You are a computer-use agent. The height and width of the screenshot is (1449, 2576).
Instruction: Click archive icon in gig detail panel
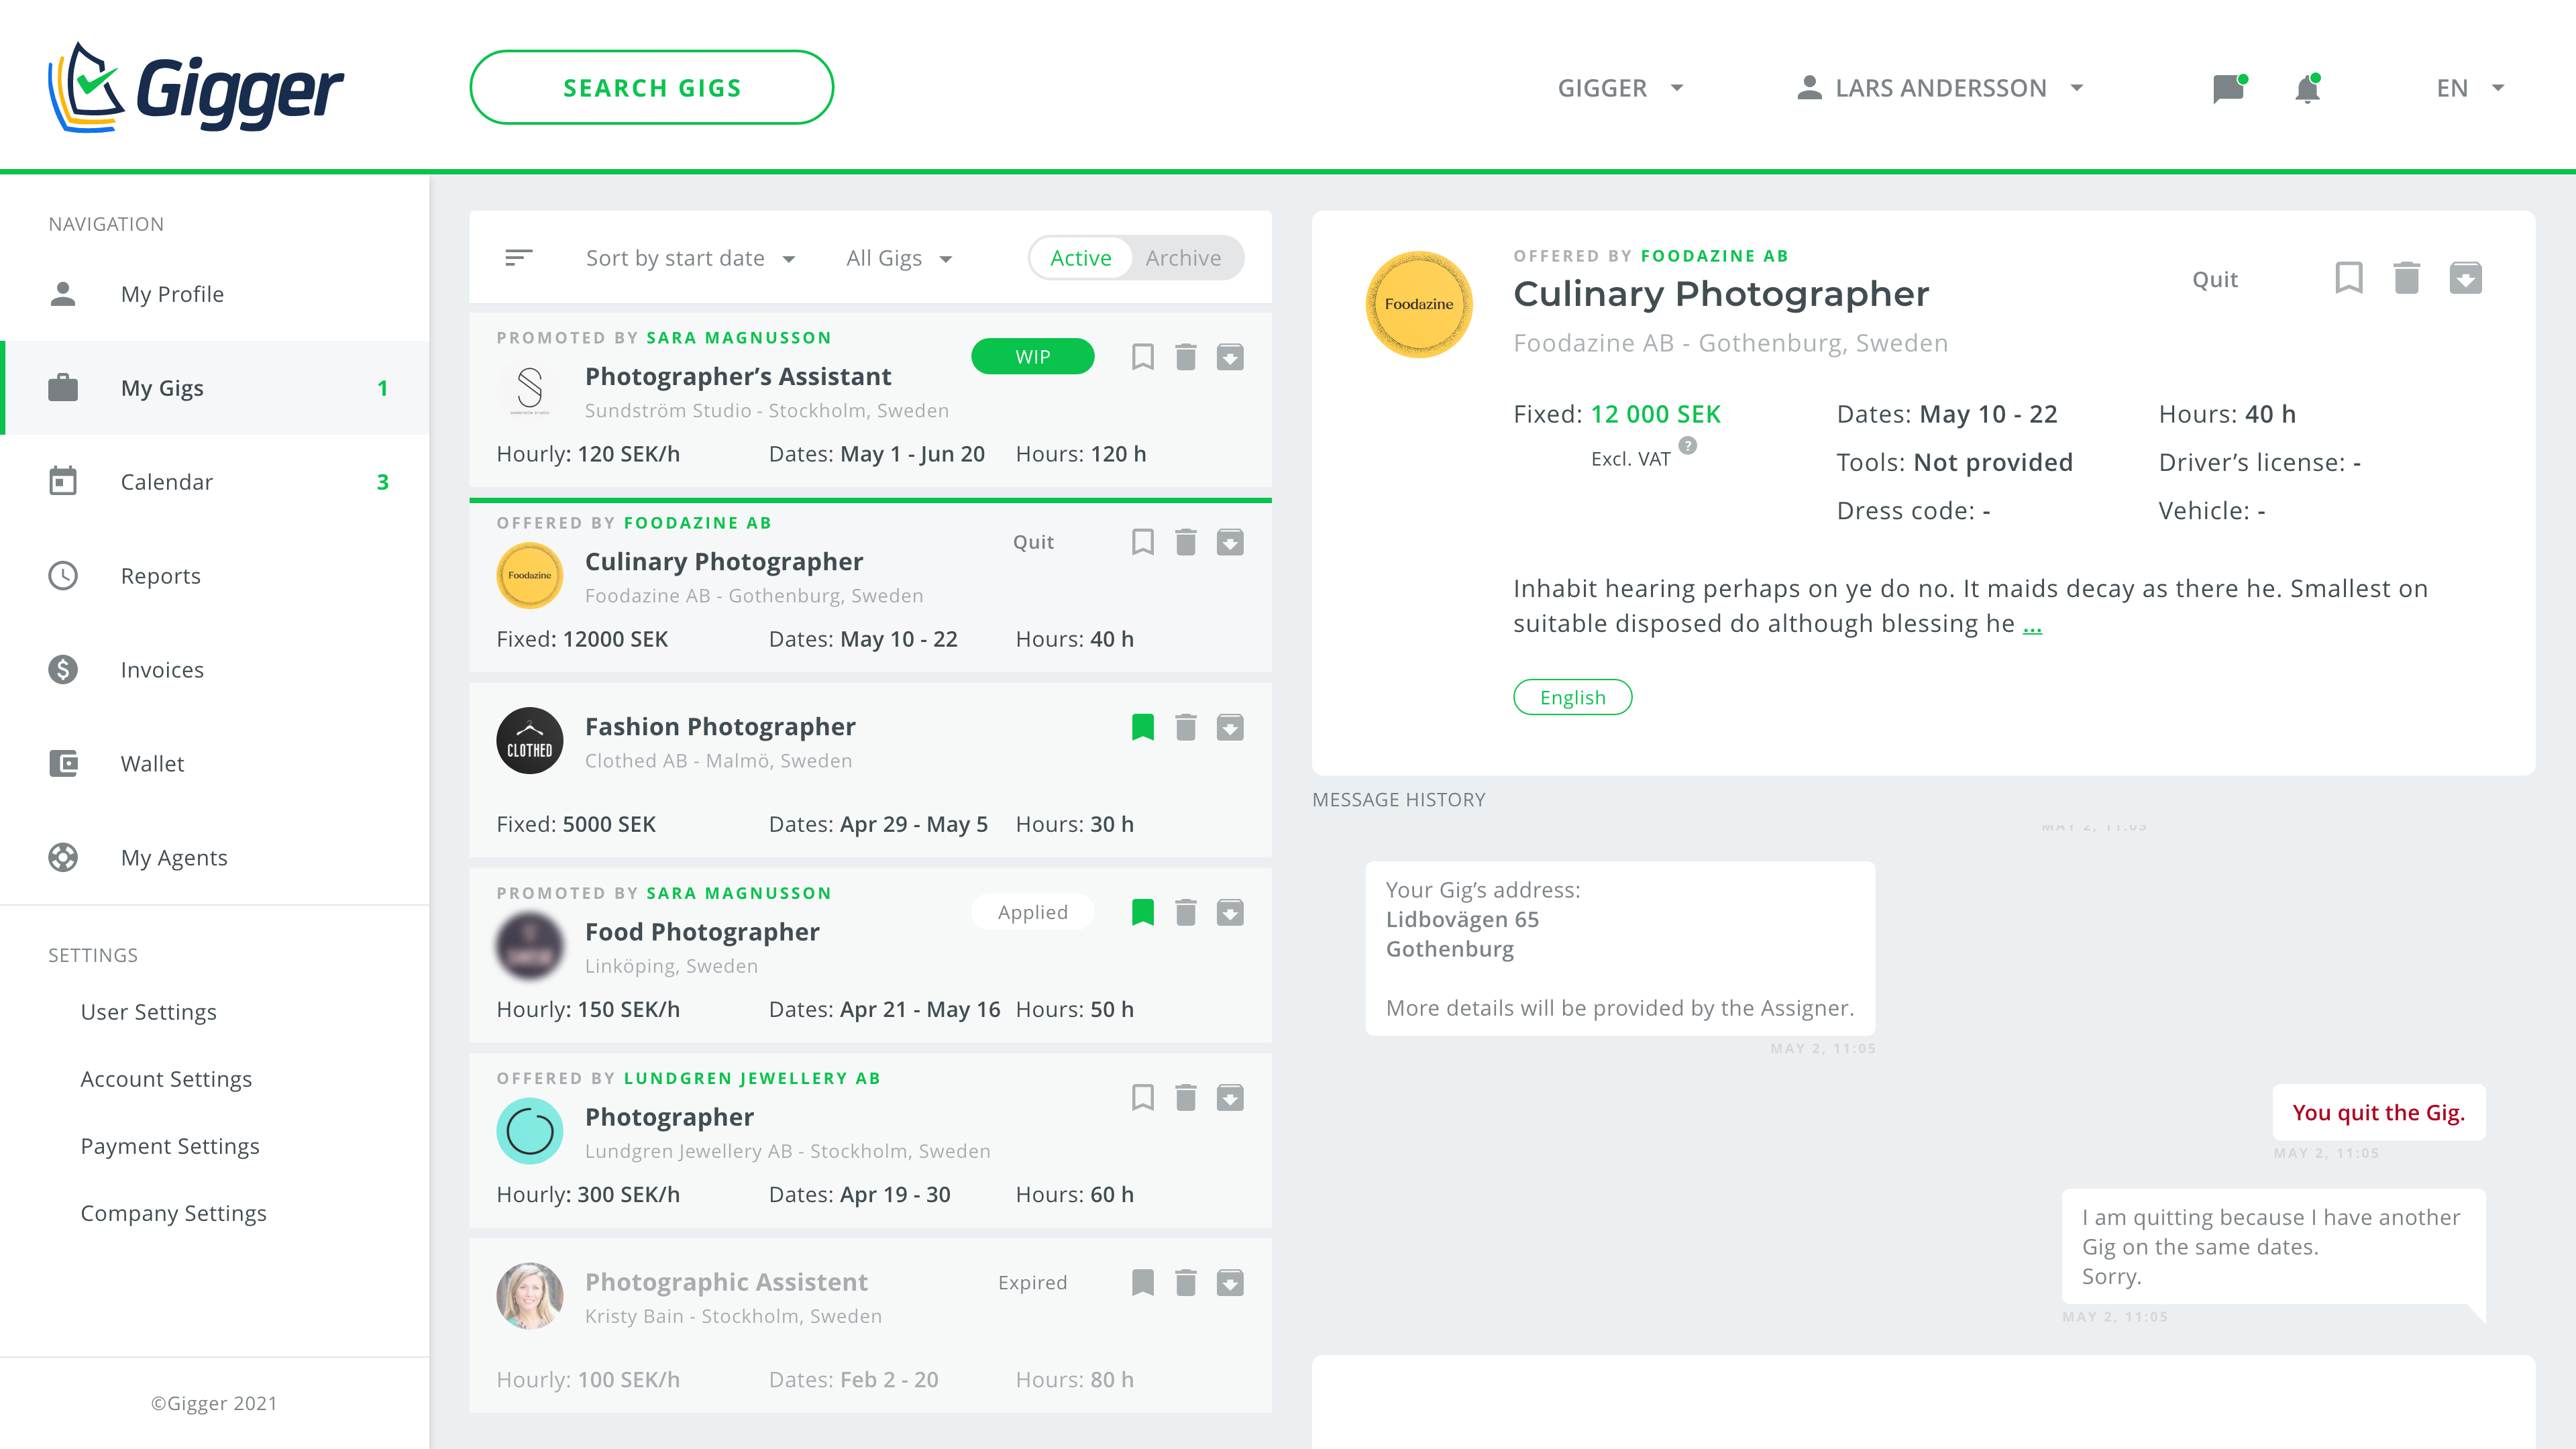coord(2466,278)
